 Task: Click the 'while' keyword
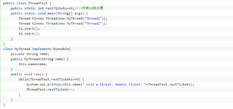[x=23, y=79]
